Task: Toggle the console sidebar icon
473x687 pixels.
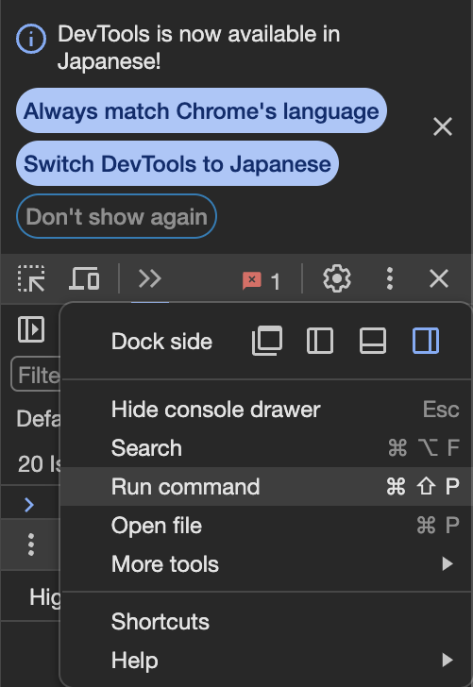Action: click(x=31, y=329)
